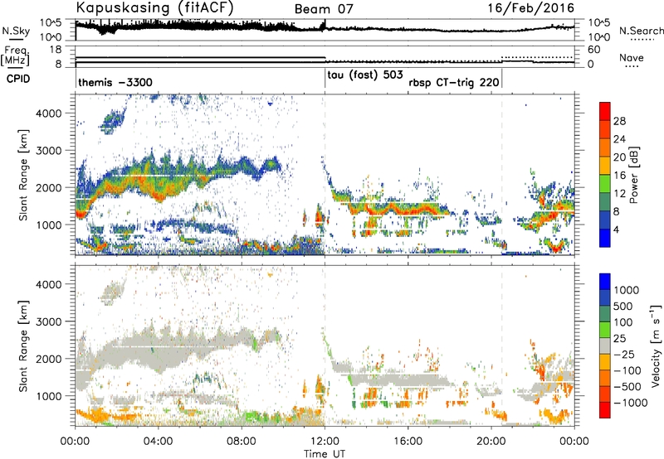Click "Slant Range [km]" label of velocity panel
Image resolution: width=664 pixels, height=459 pixels.
[23, 346]
